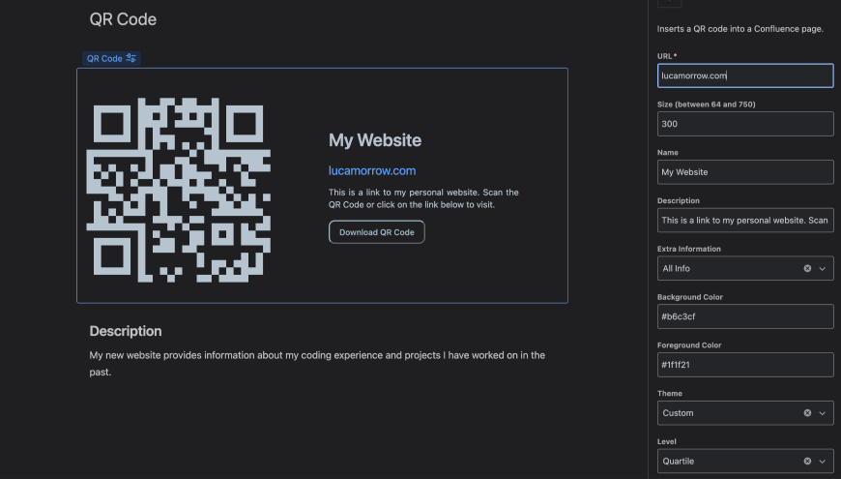Click the Download QR Code button
841x479 pixels.
pos(377,232)
